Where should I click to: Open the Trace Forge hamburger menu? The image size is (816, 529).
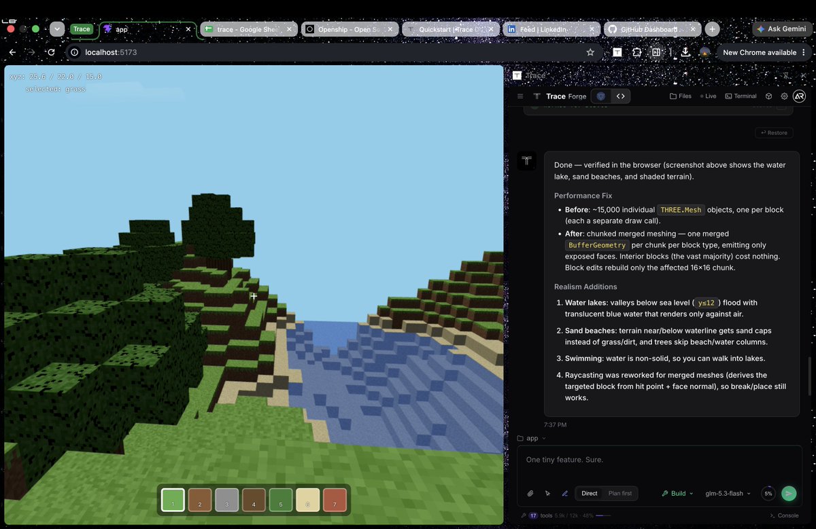pos(520,96)
